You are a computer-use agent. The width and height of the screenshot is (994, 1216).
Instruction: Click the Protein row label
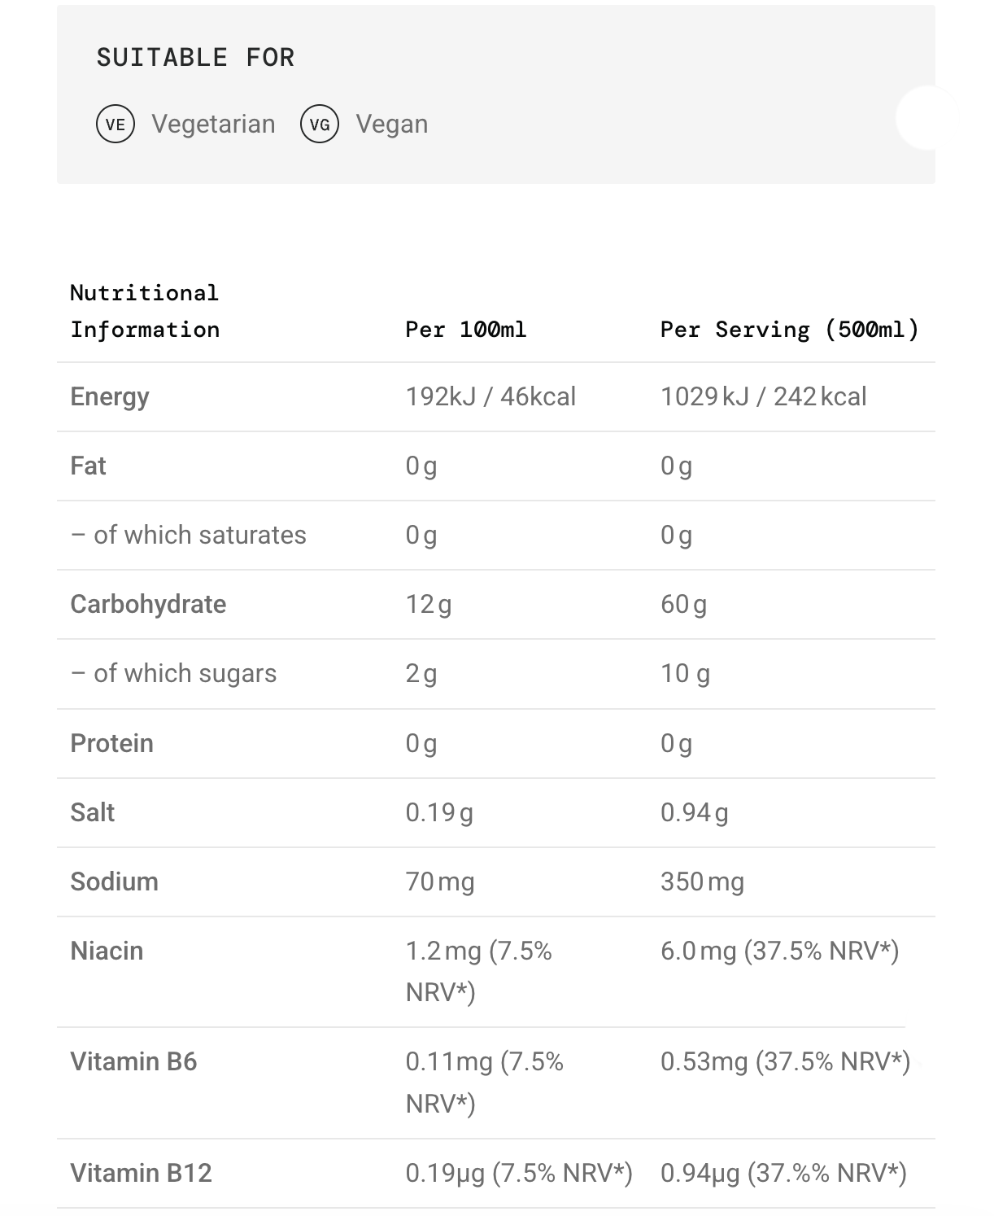(111, 744)
